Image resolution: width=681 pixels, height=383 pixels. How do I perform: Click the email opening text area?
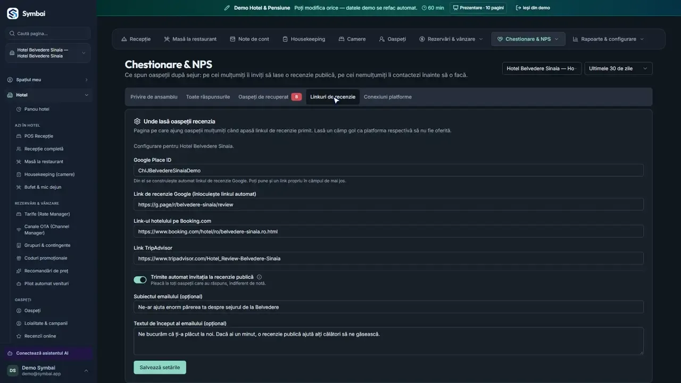[388, 341]
